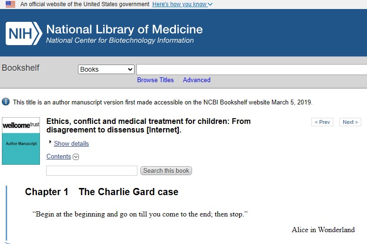
Task: Click the US flag icon
Action: 10,4
